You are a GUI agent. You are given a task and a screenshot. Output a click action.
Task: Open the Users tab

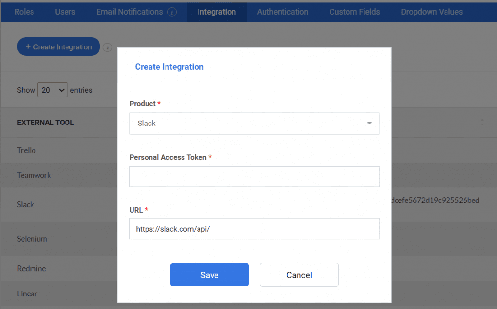(65, 12)
